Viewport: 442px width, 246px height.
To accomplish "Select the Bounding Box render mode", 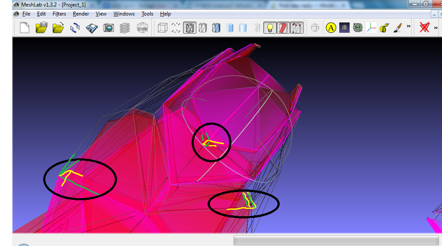I will [162, 28].
